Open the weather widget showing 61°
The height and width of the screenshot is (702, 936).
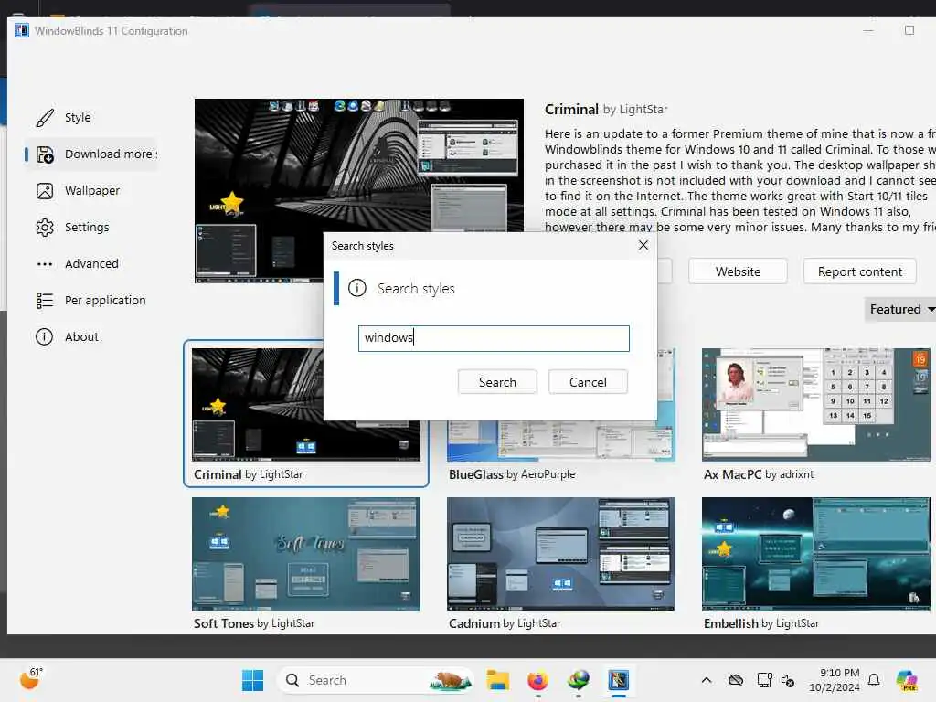pyautogui.click(x=31, y=679)
